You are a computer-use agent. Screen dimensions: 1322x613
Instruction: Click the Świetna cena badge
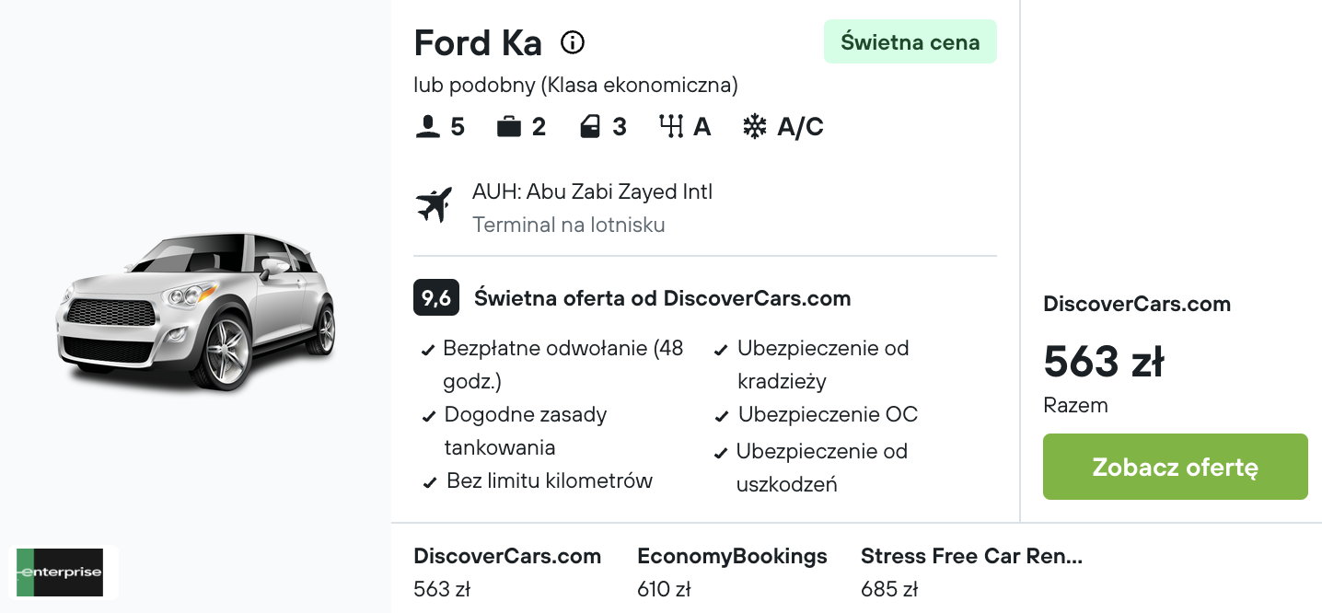910,42
